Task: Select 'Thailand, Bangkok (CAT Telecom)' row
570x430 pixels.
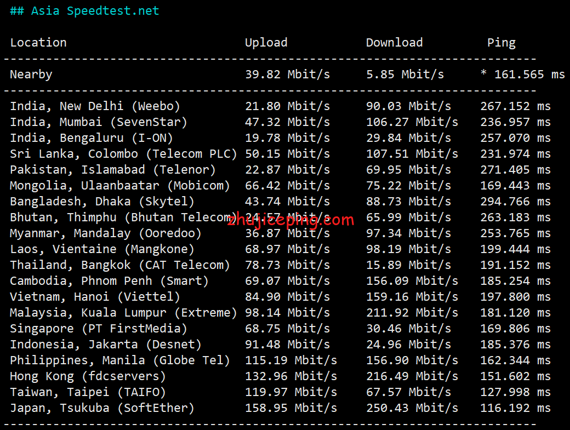Action: [280, 265]
